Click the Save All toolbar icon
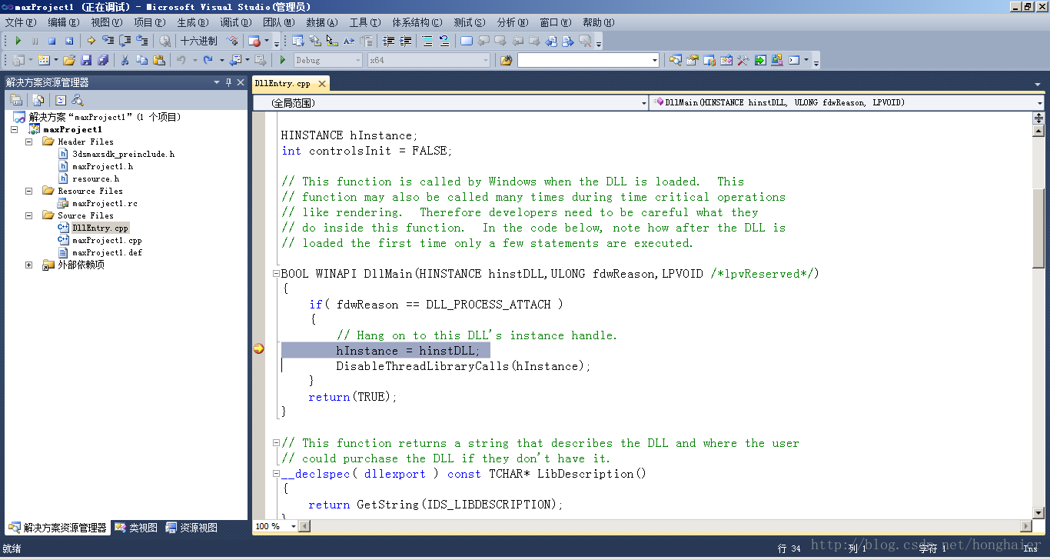 coord(102,60)
